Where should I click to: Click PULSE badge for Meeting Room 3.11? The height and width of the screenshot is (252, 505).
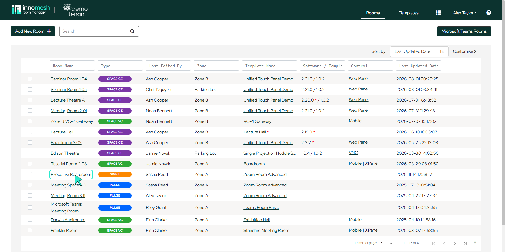click(115, 195)
